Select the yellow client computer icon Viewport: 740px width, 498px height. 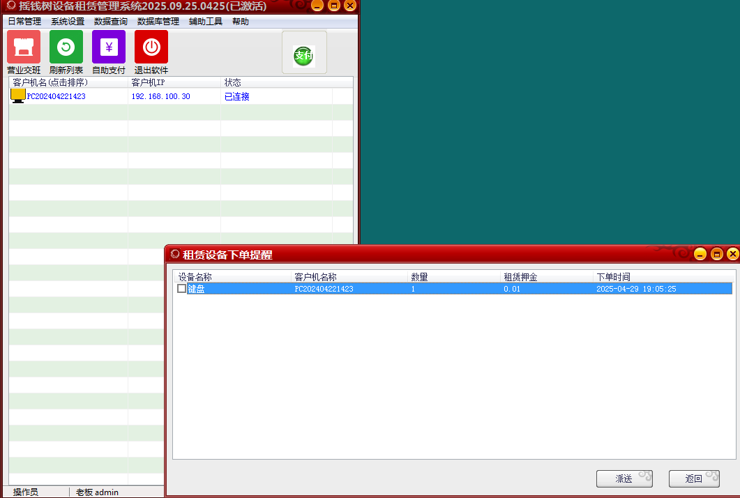point(18,96)
